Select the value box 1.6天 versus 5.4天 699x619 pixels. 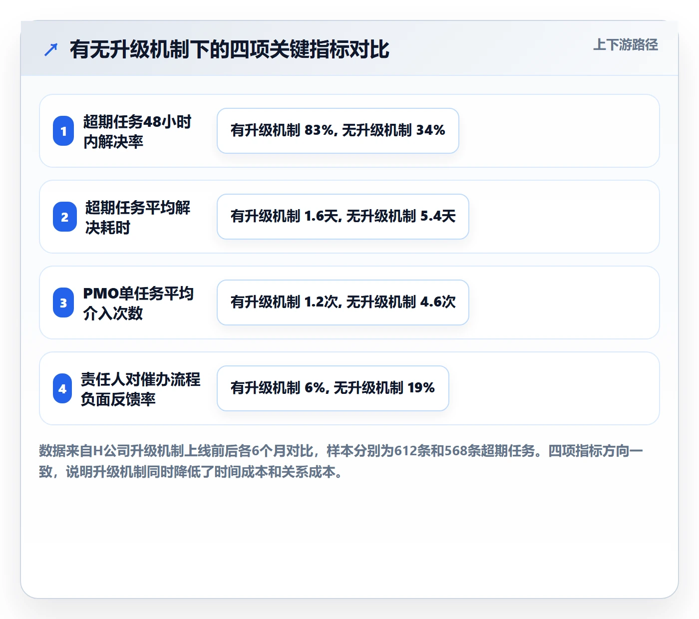343,217
